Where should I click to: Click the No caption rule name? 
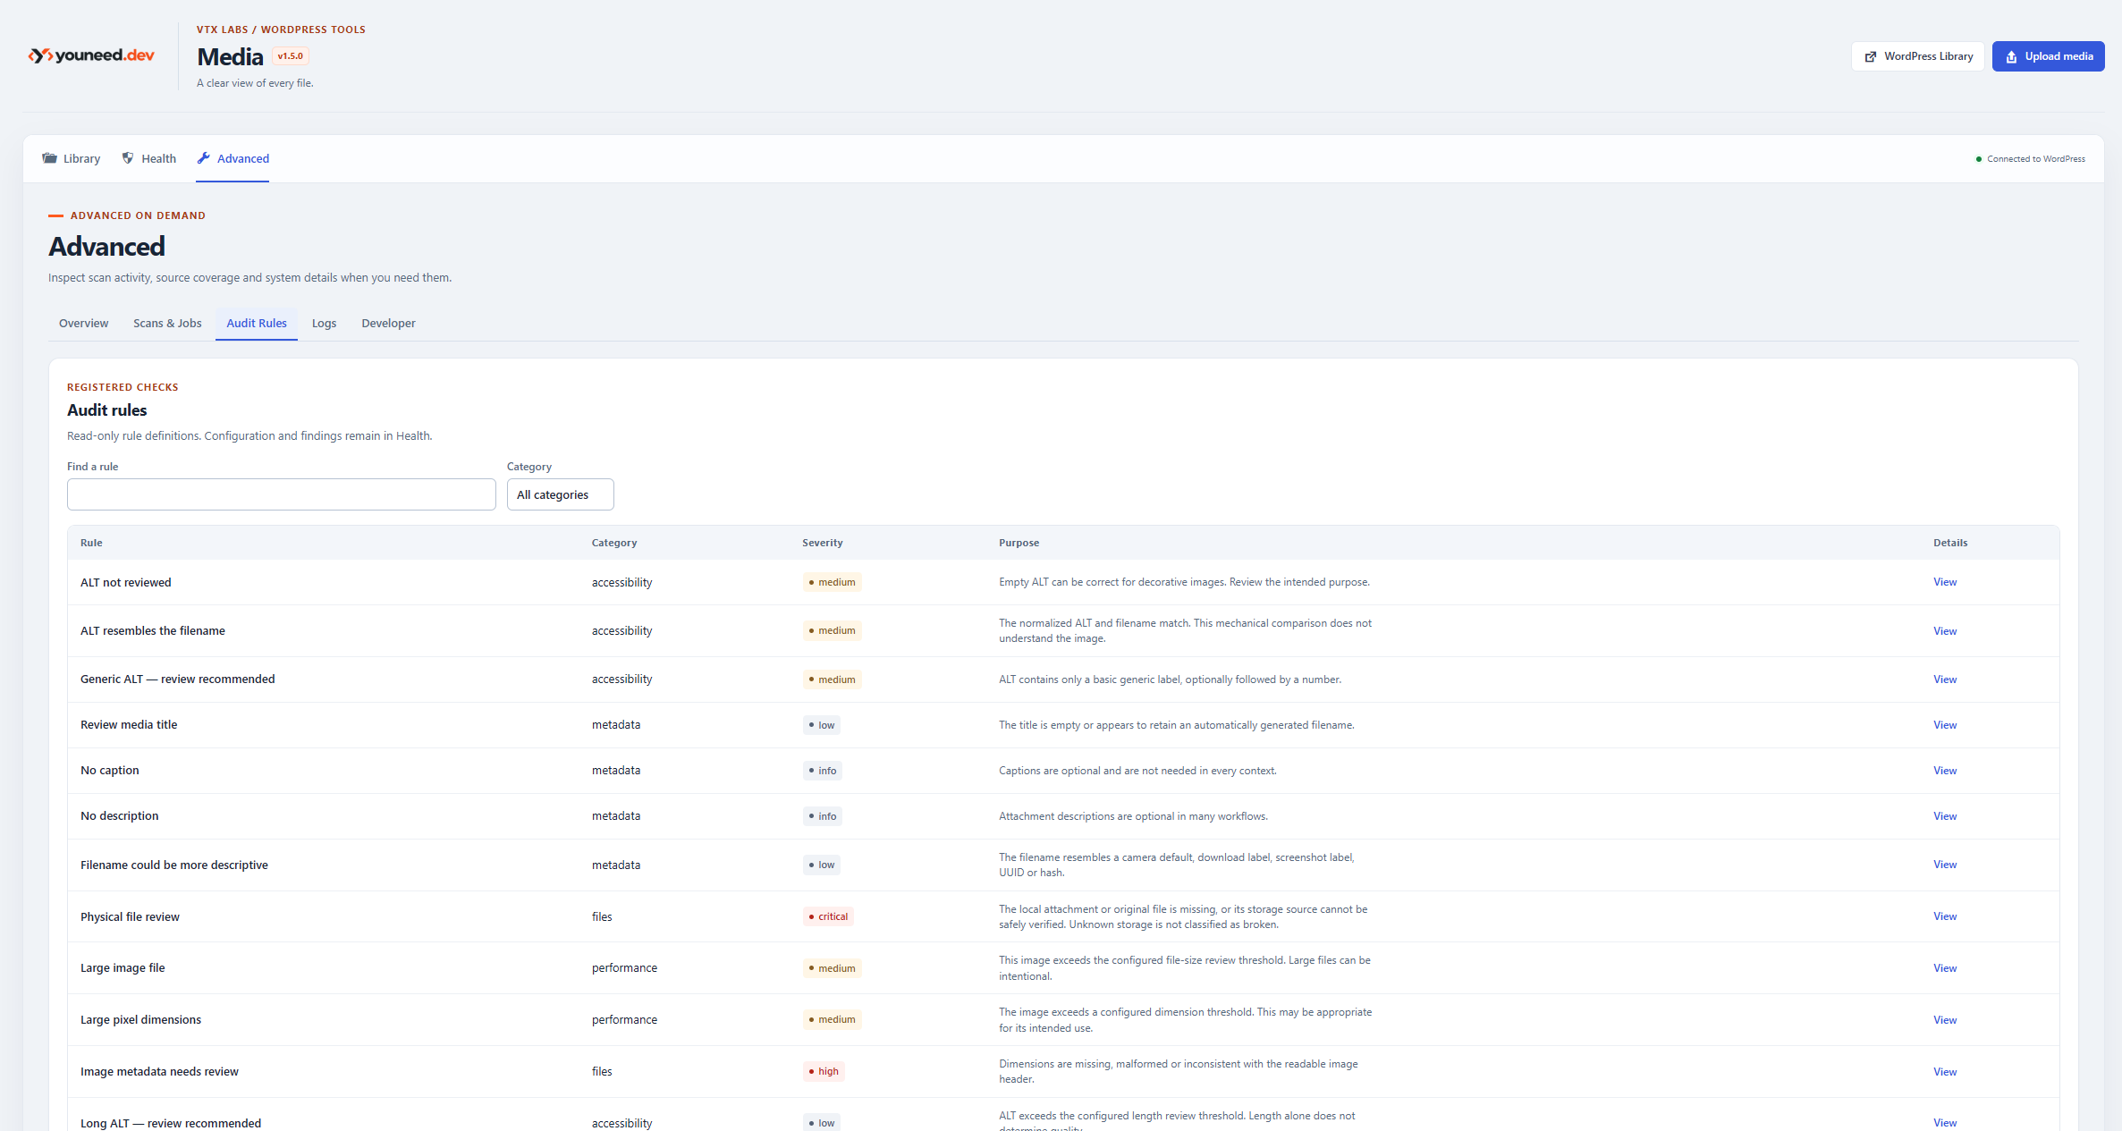109,770
